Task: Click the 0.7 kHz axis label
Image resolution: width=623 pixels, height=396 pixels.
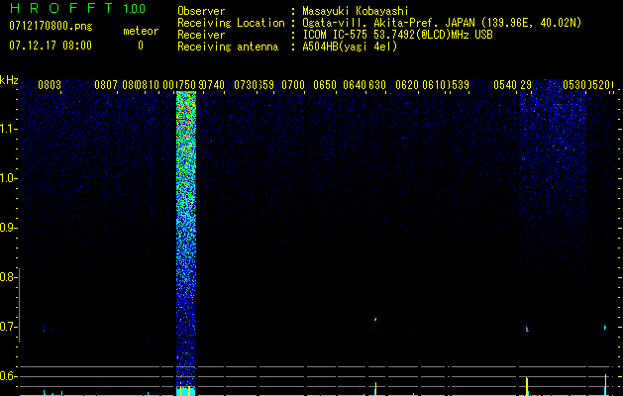Action: 8,327
